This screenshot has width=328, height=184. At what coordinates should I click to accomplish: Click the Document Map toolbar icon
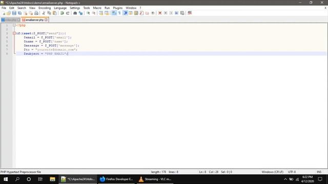coord(136,13)
